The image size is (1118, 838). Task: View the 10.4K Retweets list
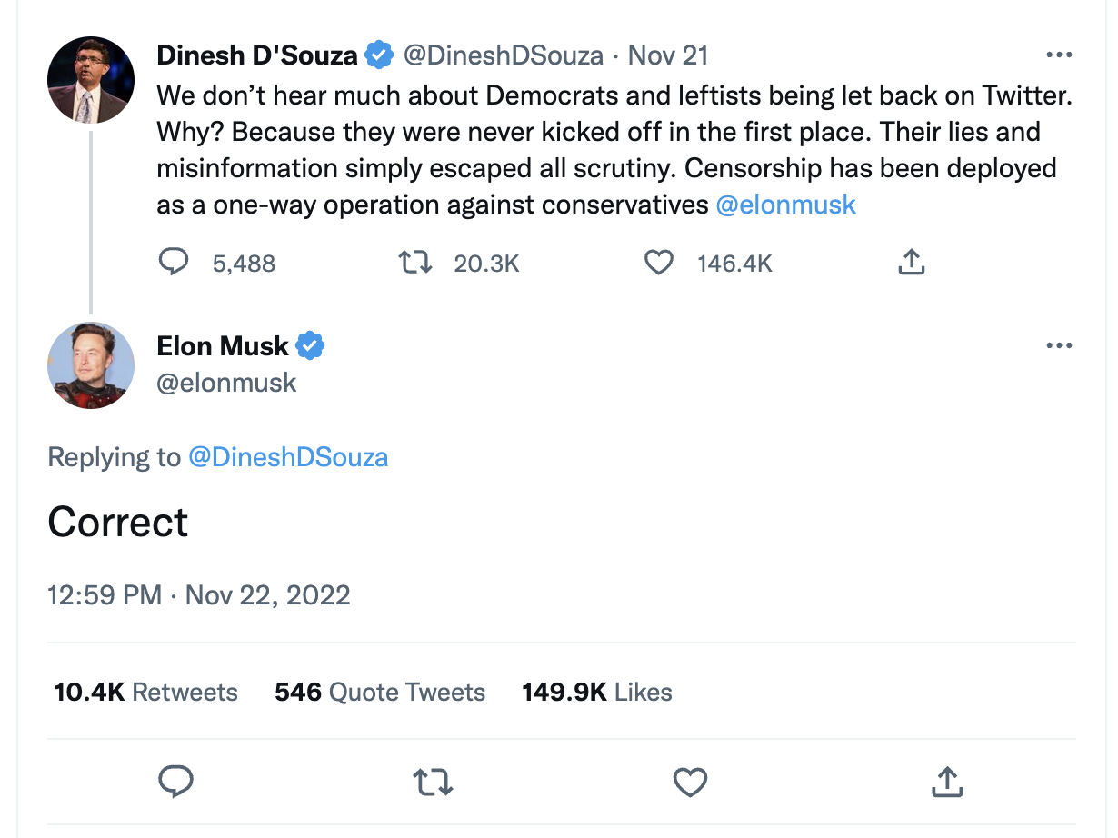coord(145,692)
